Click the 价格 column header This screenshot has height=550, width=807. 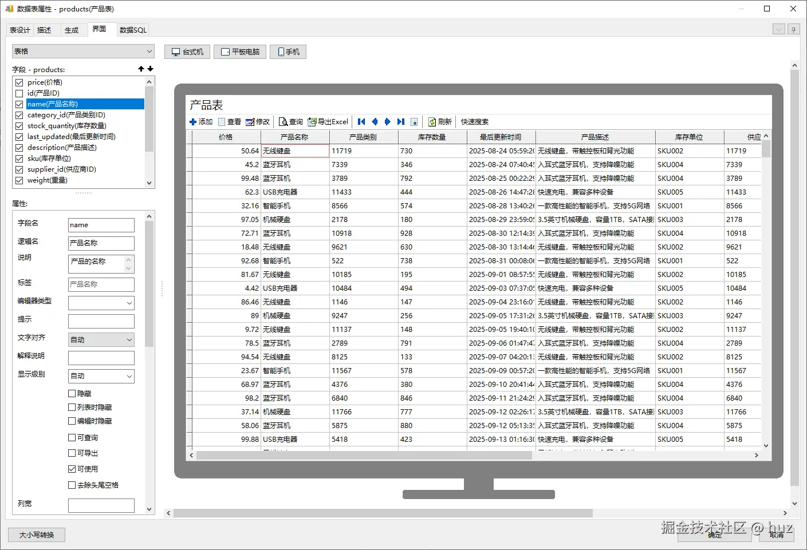(226, 137)
